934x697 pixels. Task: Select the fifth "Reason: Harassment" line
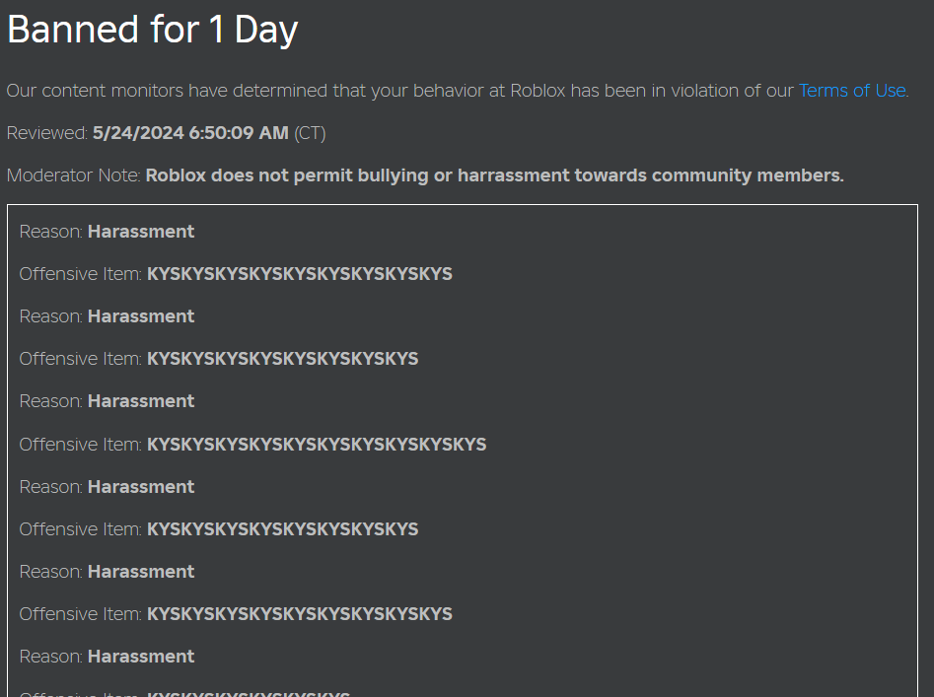pyautogui.click(x=108, y=572)
